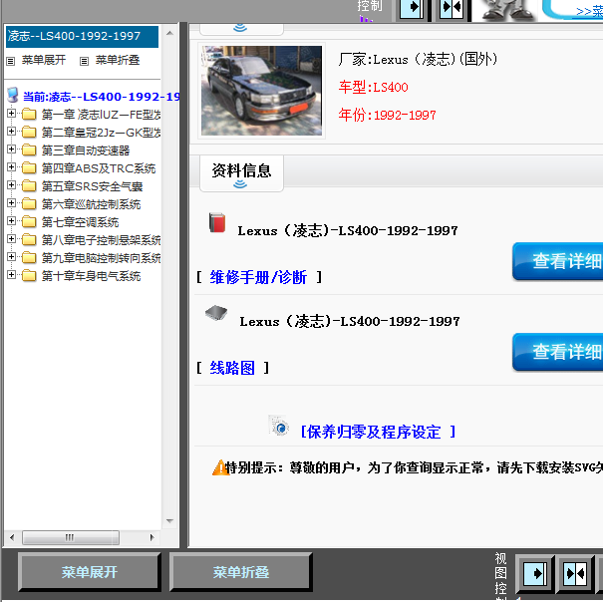603x602 pixels.
Task: Expand the 第一章 凌志IUZ-FE chapter node
Action: click(x=11, y=113)
